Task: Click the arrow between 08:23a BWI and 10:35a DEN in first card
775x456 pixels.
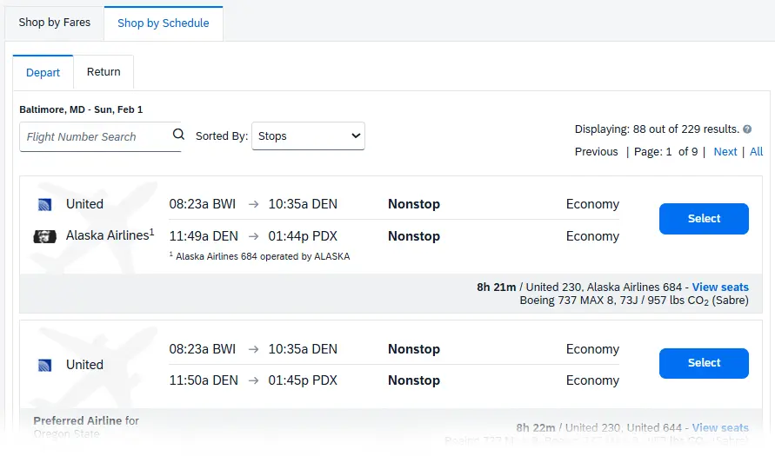Action: [x=254, y=204]
